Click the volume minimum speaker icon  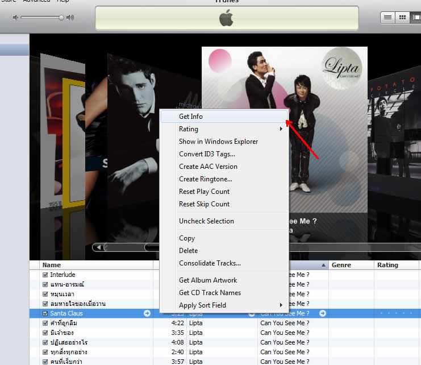click(x=15, y=18)
